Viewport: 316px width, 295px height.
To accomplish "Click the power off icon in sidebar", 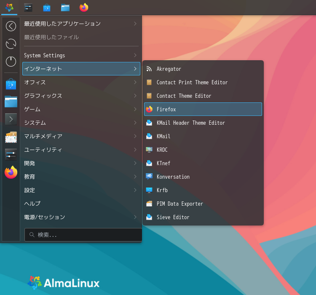I will click(11, 61).
